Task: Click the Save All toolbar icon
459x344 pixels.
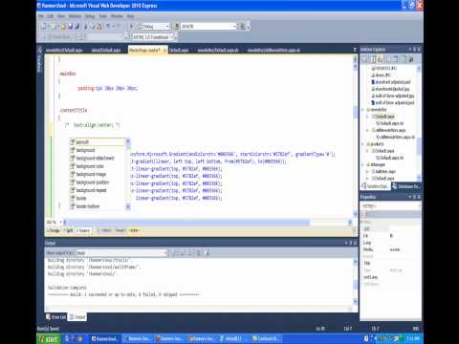Action: 76,27
